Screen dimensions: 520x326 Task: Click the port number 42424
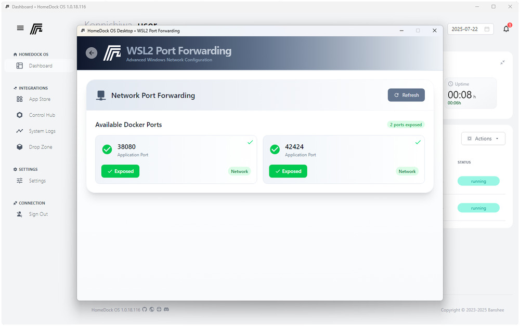tap(294, 146)
